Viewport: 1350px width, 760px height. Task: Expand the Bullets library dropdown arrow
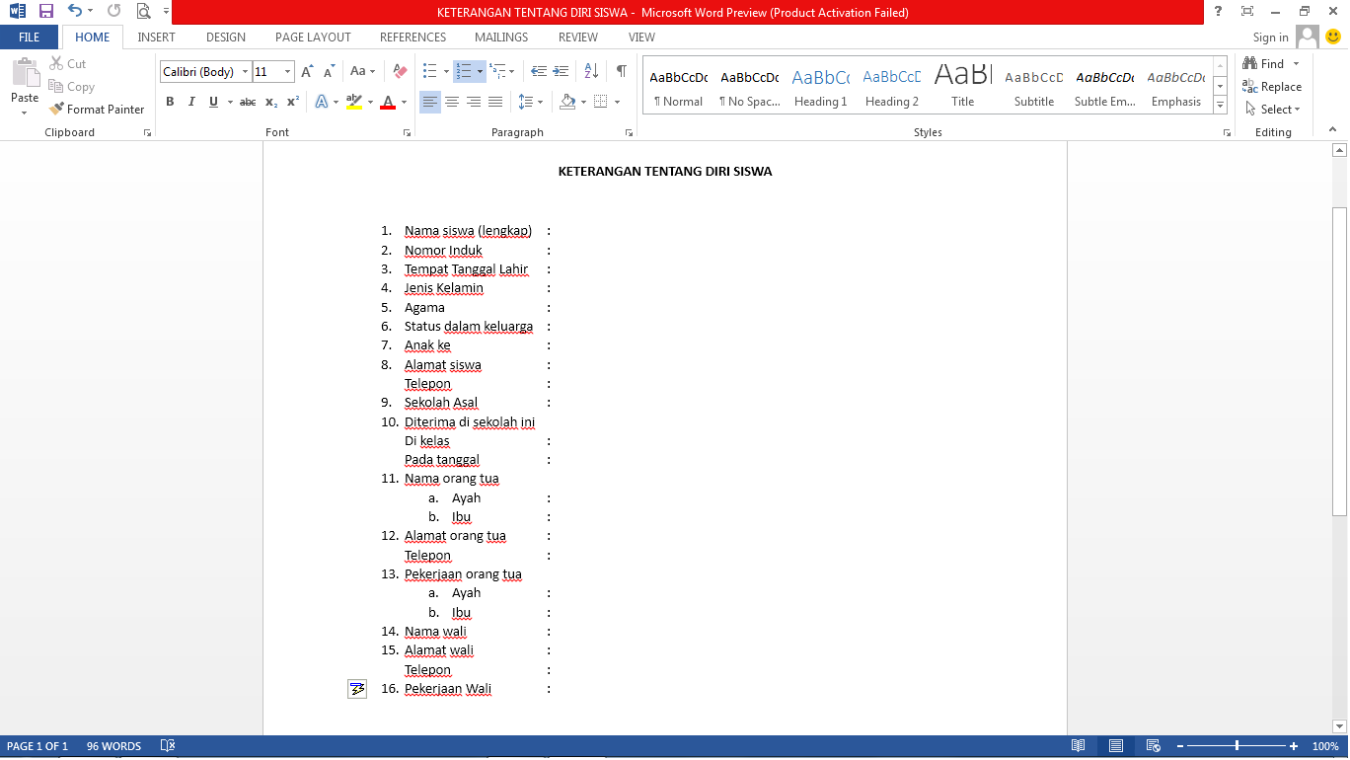(446, 71)
